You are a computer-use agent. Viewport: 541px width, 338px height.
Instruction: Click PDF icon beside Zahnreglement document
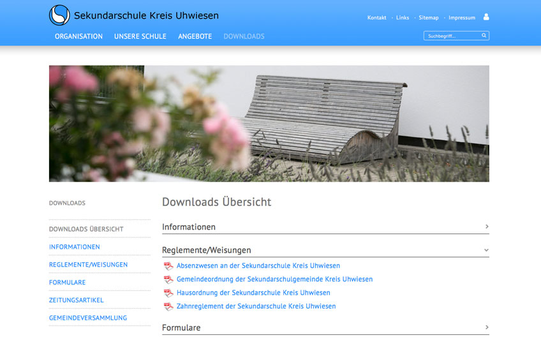(x=168, y=306)
